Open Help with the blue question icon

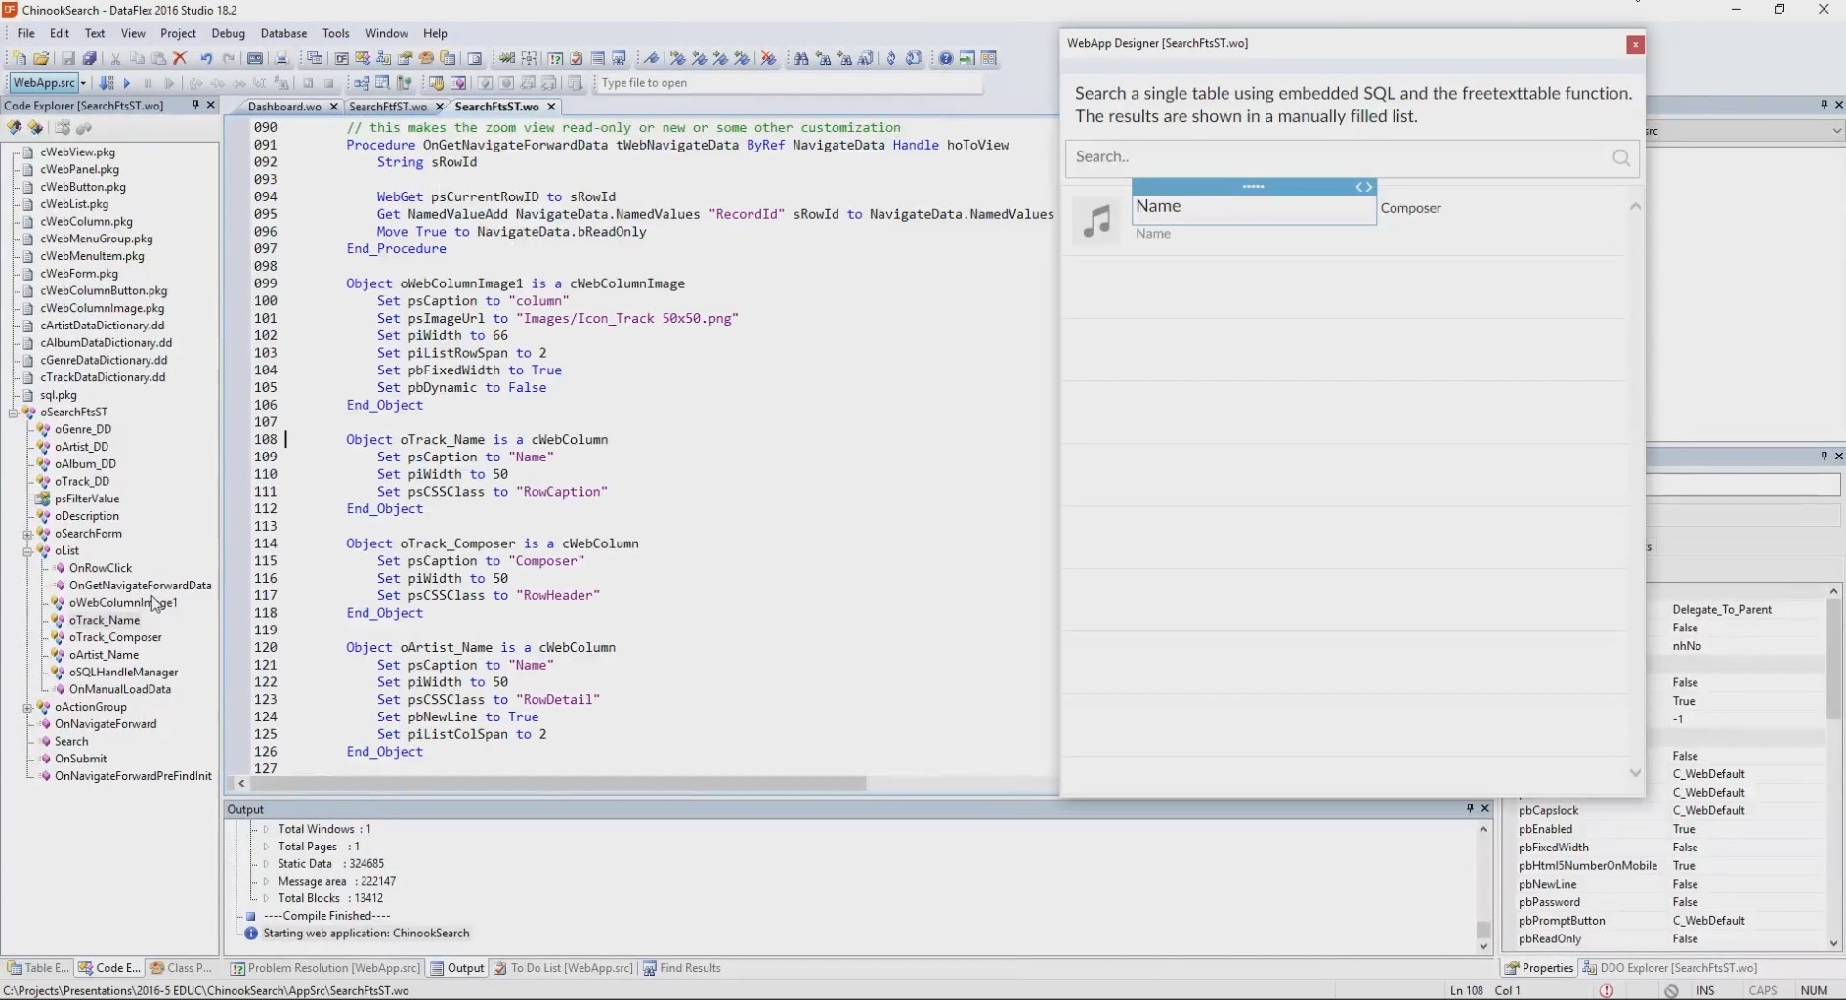[x=945, y=59]
